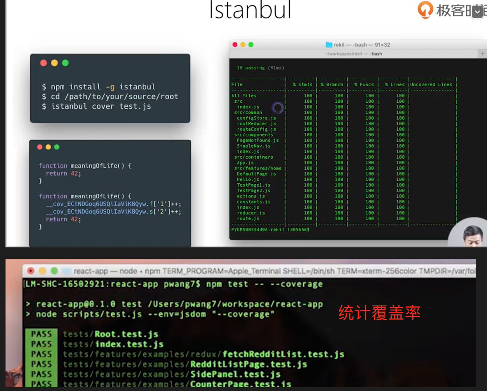Click the folder icon in react-app title bar

(67, 271)
